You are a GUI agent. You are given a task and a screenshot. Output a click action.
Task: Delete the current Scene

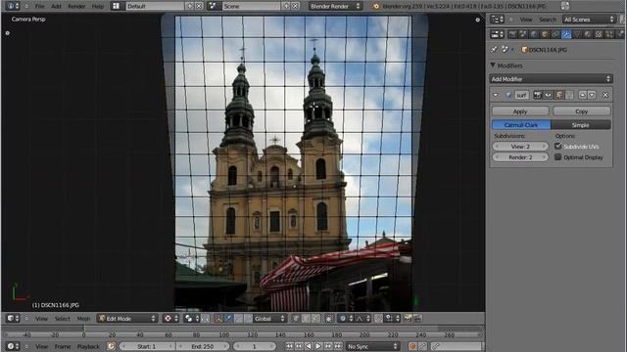pyautogui.click(x=296, y=6)
